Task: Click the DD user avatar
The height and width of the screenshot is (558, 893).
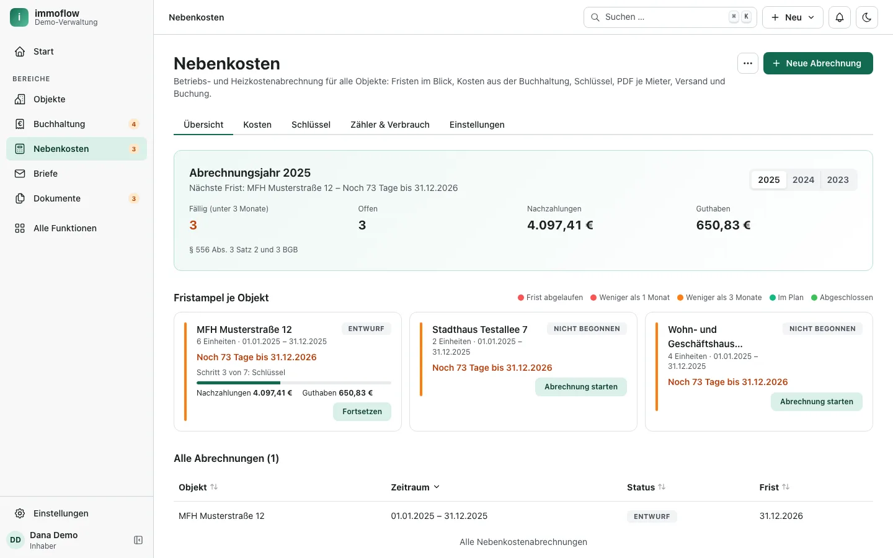Action: pyautogui.click(x=16, y=540)
